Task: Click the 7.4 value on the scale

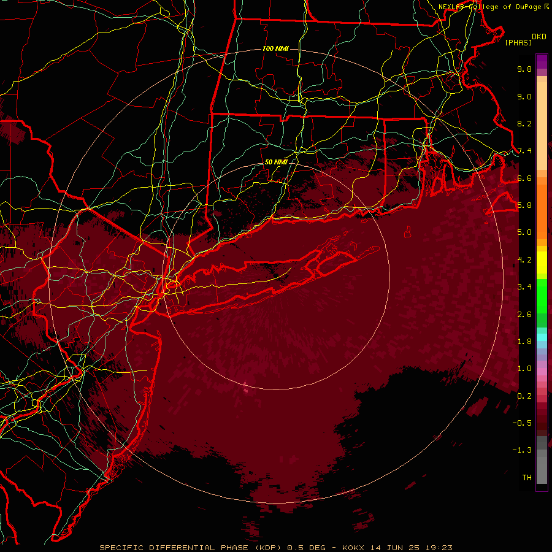Action: pyautogui.click(x=524, y=151)
